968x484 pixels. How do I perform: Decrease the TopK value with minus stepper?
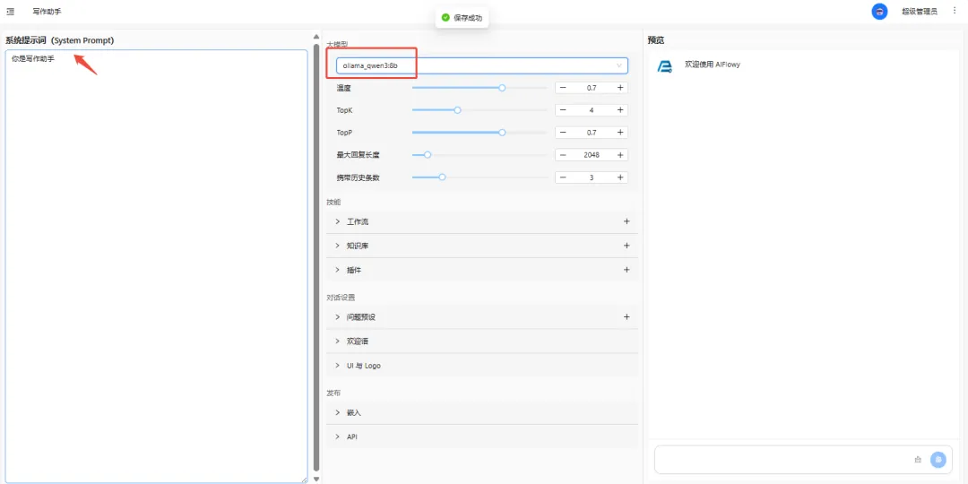pos(563,110)
